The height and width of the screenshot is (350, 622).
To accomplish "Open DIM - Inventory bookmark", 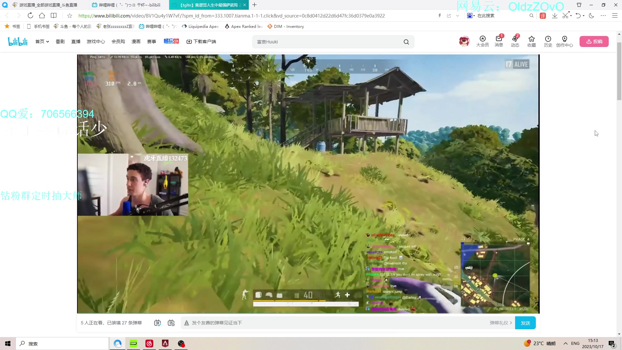I will [285, 27].
